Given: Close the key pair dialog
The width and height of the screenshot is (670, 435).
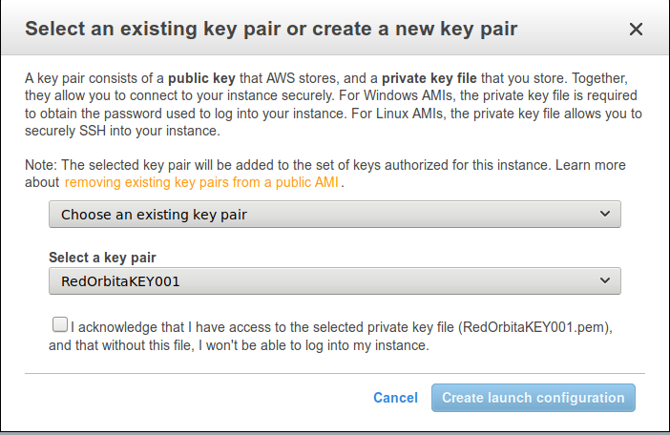Looking at the screenshot, I should point(637,30).
